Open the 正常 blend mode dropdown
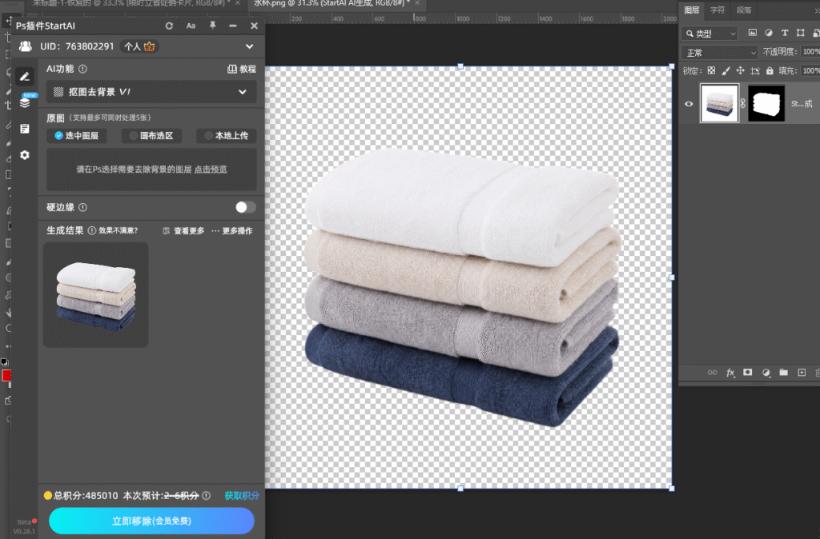Image resolution: width=820 pixels, height=539 pixels. [720, 52]
